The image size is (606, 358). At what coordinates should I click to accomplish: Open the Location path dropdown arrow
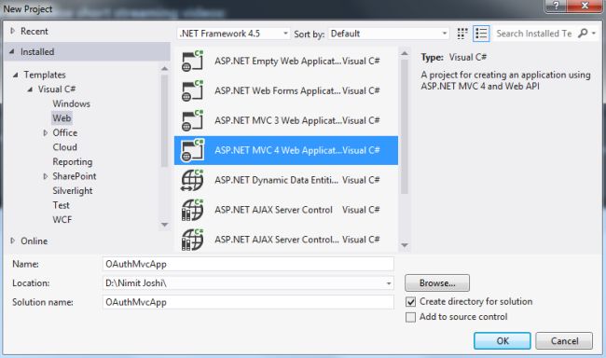tap(389, 283)
